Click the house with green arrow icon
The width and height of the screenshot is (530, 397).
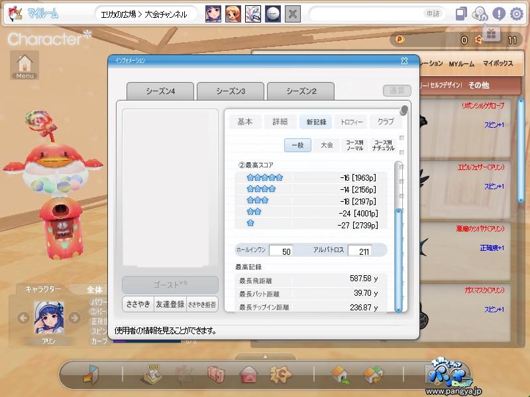click(x=341, y=375)
